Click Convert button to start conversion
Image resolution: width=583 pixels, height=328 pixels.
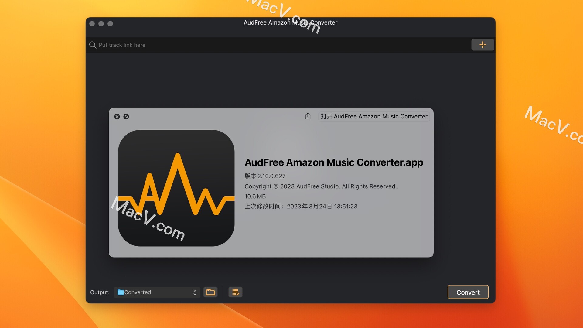(x=468, y=292)
